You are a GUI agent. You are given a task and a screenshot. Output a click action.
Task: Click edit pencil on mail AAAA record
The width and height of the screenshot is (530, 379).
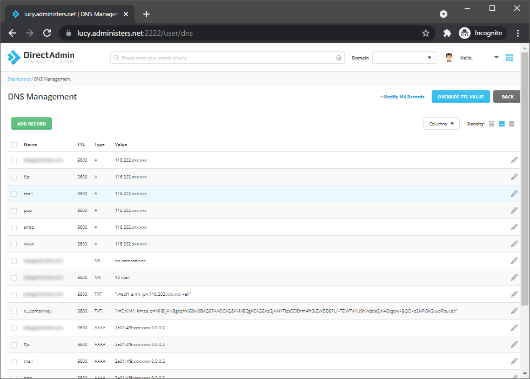tap(514, 361)
